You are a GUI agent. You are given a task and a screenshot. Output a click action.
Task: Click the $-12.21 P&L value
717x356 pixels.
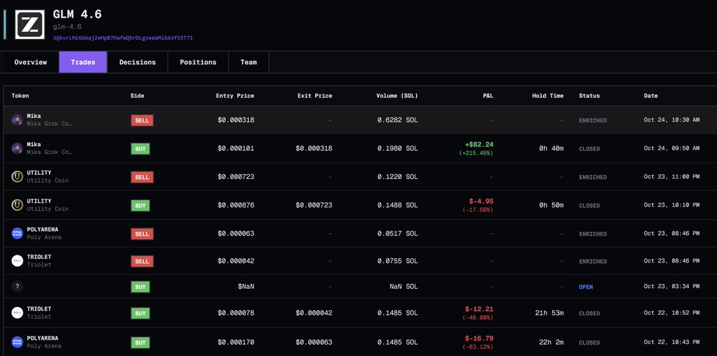coord(479,309)
